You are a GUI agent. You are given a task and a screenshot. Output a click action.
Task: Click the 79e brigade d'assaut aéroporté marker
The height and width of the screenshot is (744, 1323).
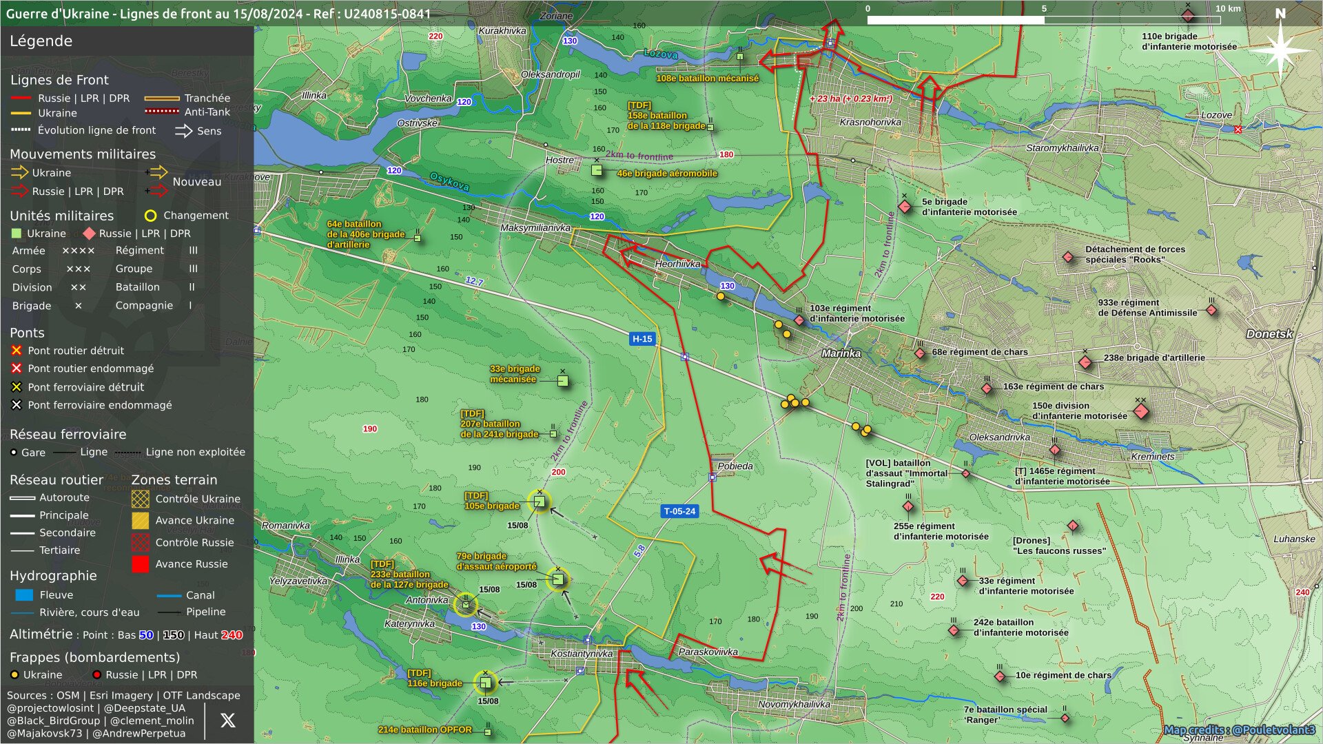[x=558, y=579]
